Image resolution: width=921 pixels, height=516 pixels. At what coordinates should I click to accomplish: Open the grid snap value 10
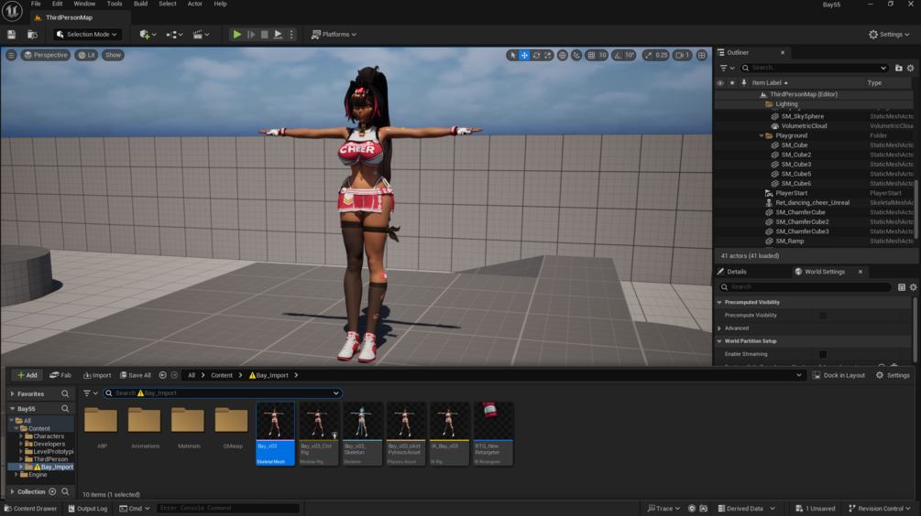point(603,55)
